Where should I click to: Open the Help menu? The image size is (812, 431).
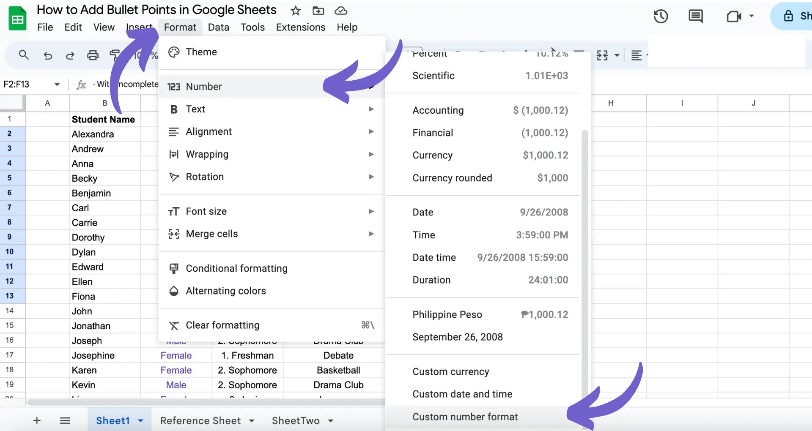[x=347, y=27]
